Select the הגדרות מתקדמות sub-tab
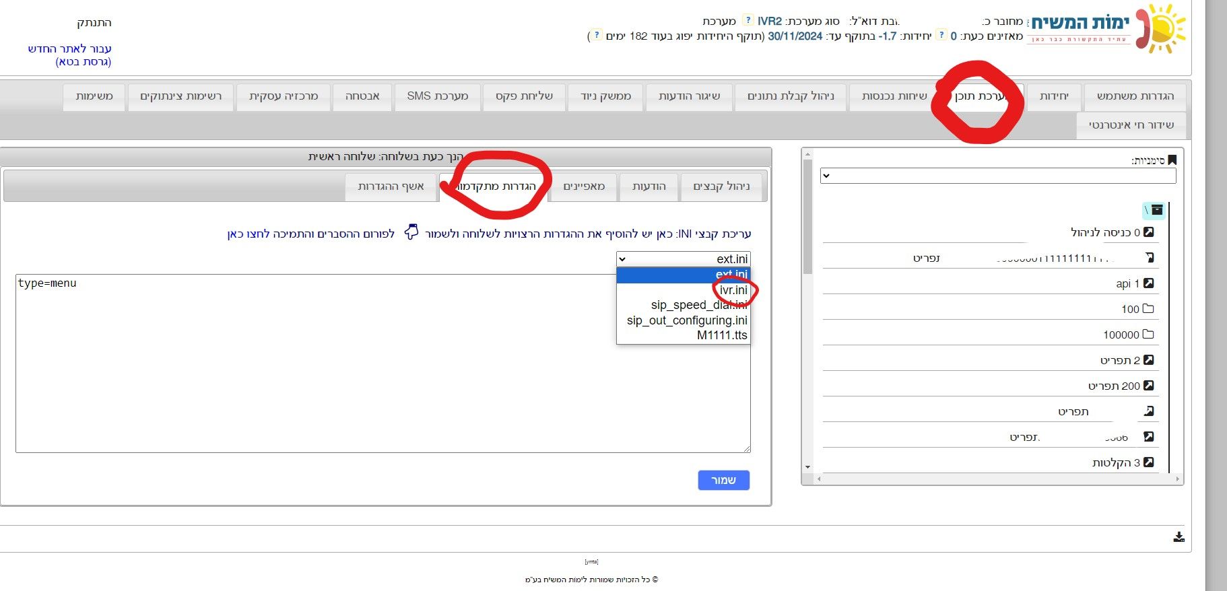This screenshot has width=1227, height=591. pyautogui.click(x=494, y=187)
